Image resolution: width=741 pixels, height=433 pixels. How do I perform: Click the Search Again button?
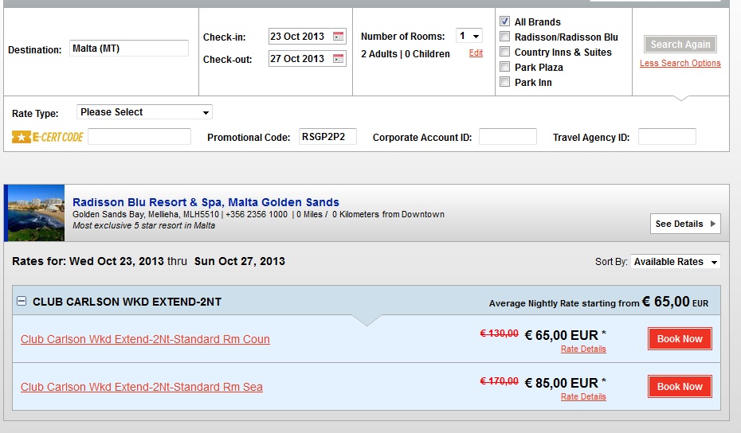point(680,45)
